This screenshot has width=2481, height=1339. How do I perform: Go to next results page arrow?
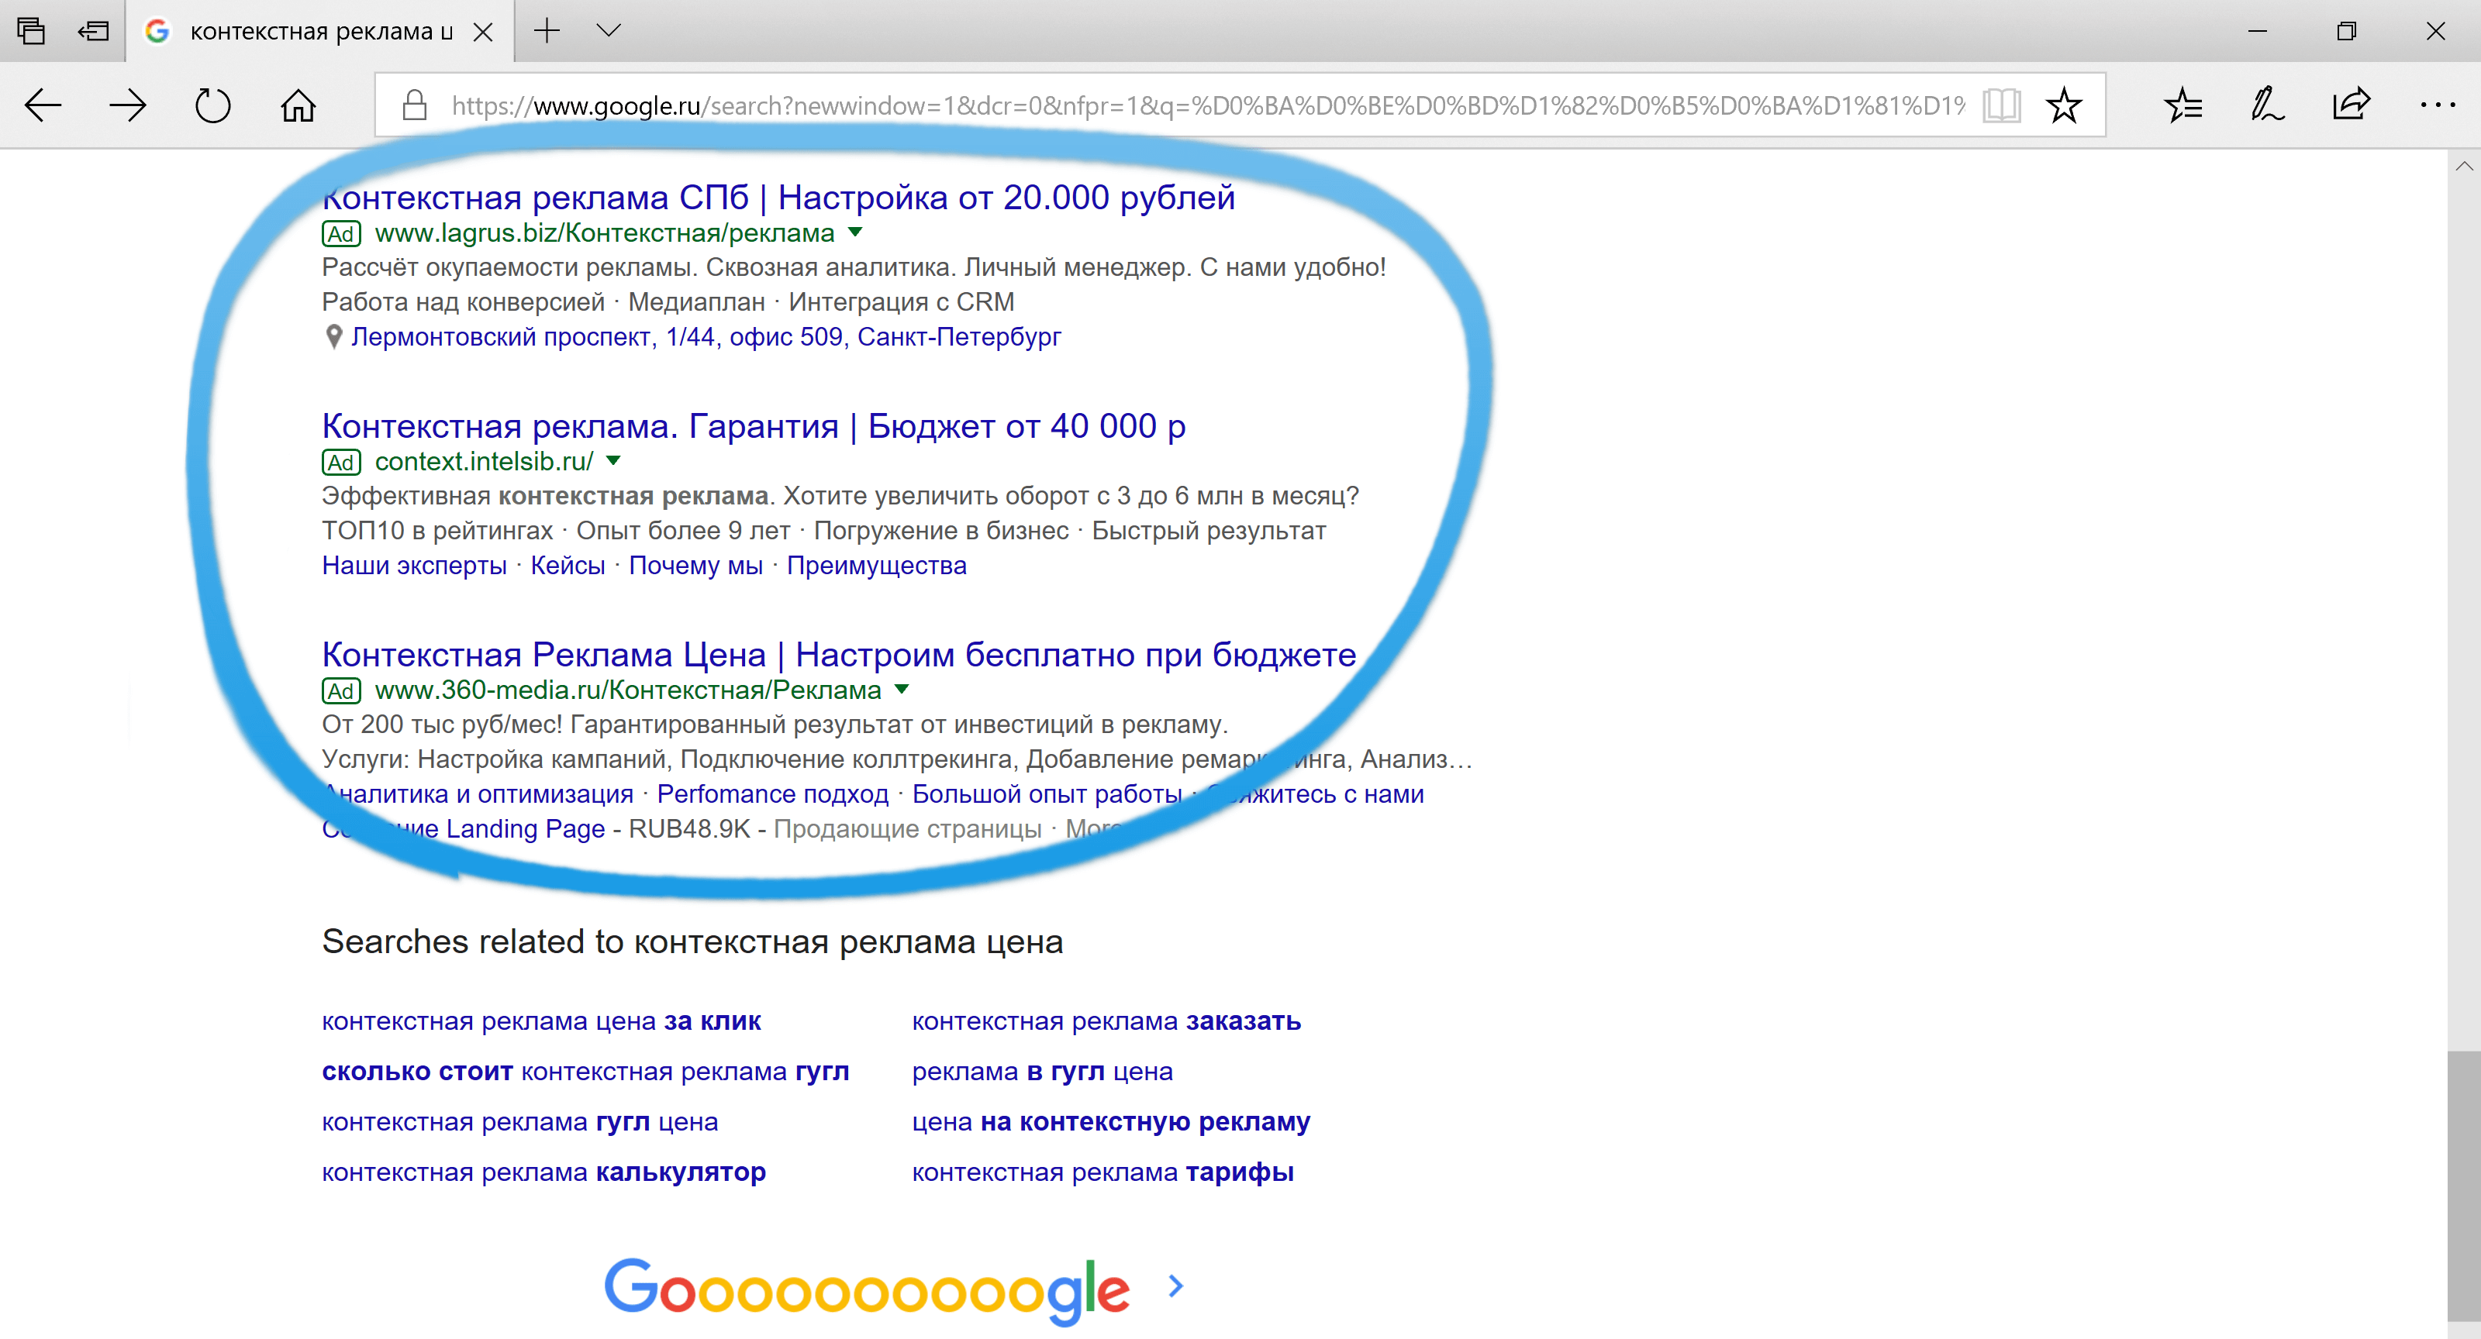[x=1175, y=1286]
